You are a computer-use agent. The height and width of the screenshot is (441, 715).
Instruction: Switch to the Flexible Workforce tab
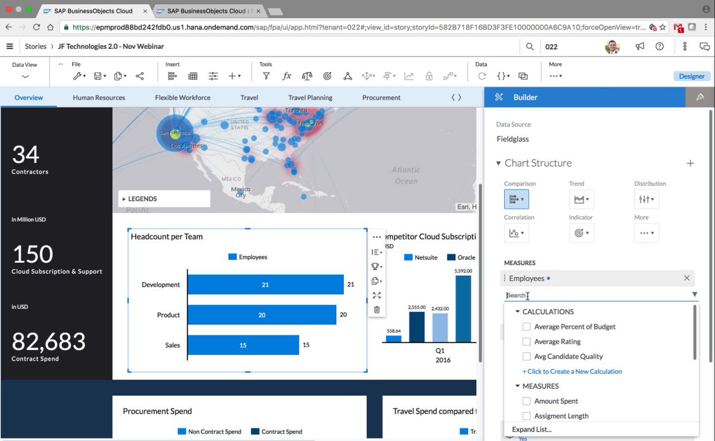coord(182,97)
